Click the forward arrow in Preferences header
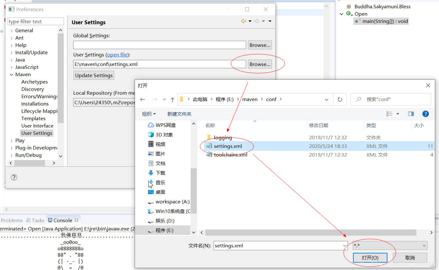 (257, 21)
